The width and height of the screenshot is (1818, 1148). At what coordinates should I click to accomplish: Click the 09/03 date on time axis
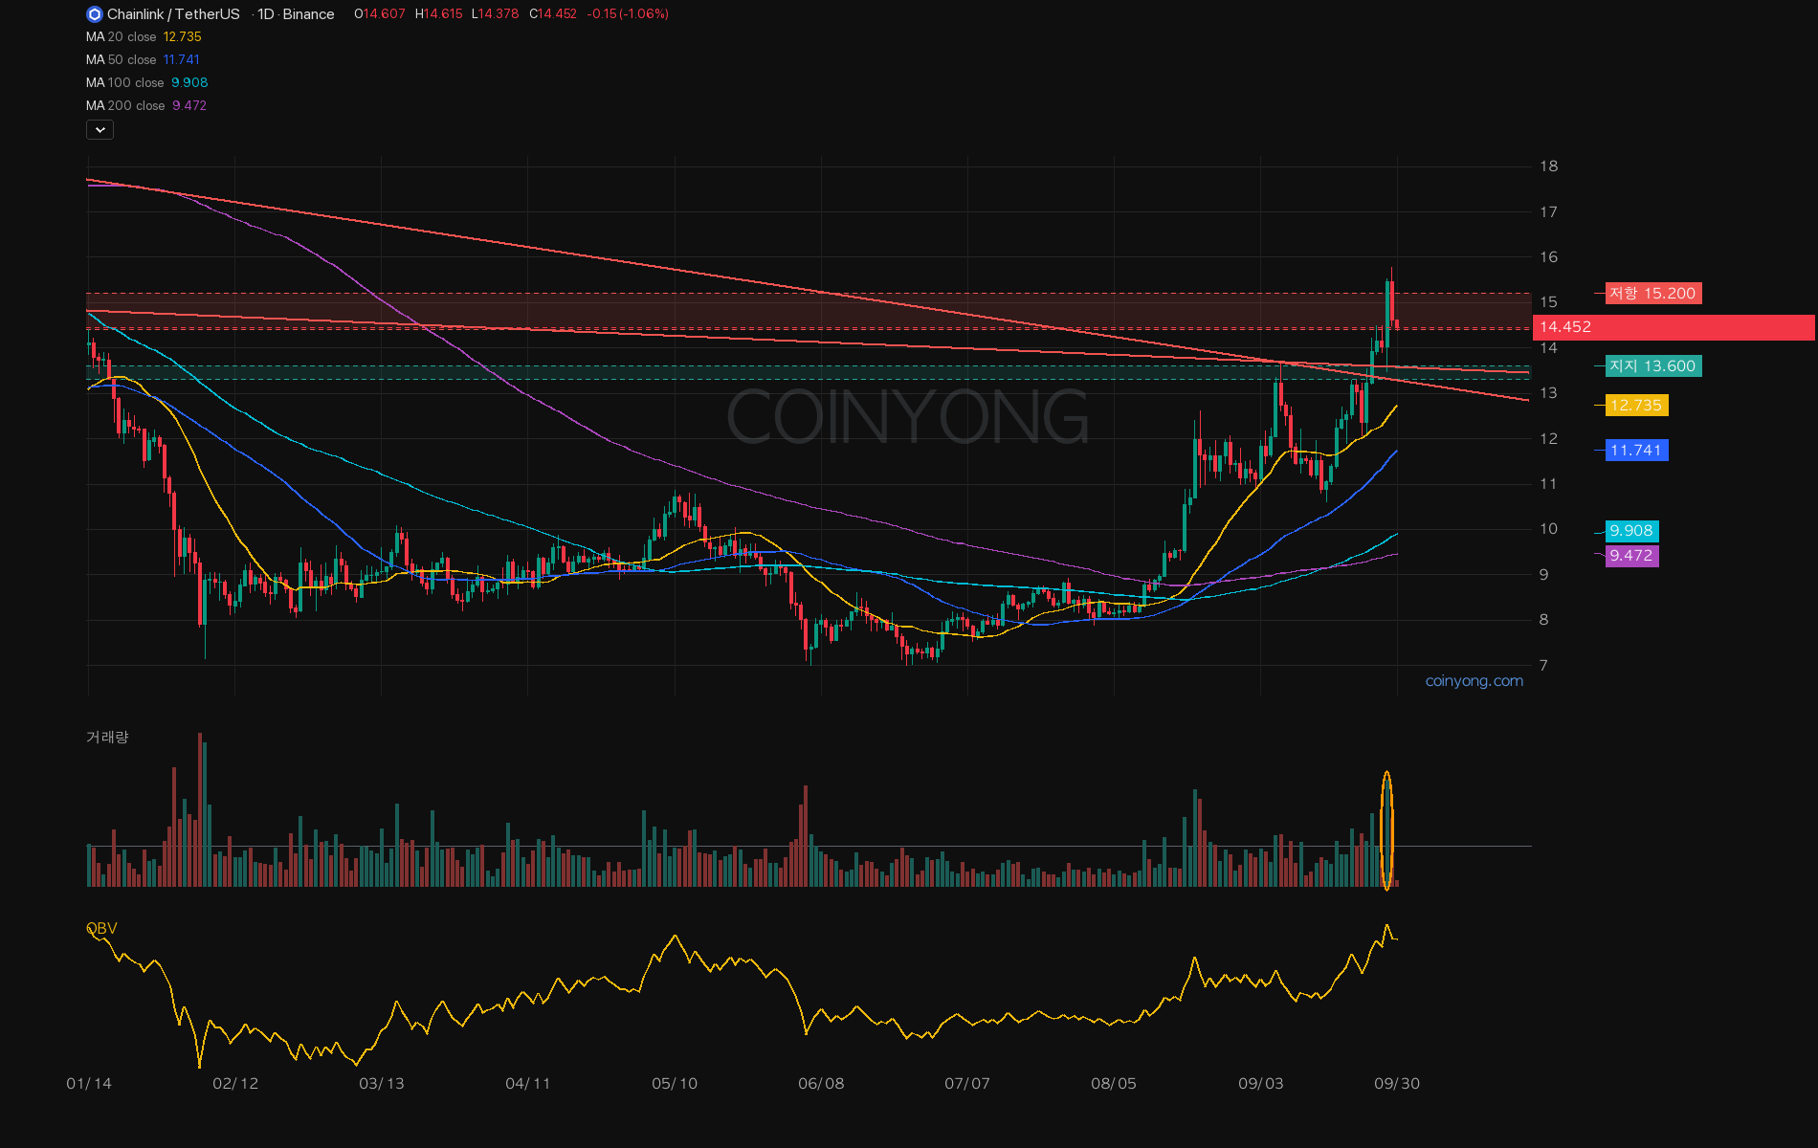(1261, 1084)
